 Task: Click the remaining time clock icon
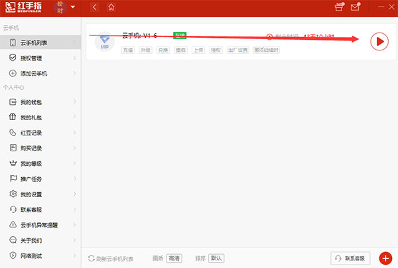point(269,36)
